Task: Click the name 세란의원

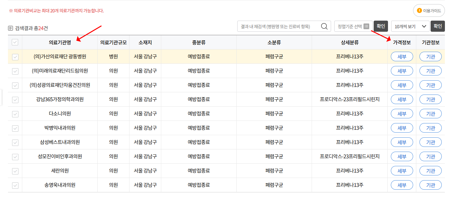Action: pyautogui.click(x=60, y=171)
